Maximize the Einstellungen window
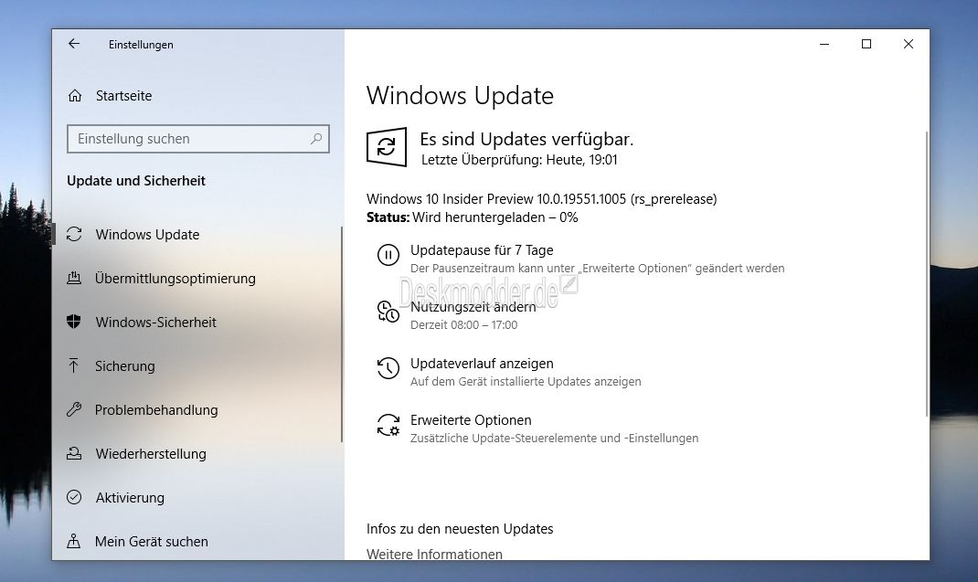The height and width of the screenshot is (582, 978). [x=866, y=44]
